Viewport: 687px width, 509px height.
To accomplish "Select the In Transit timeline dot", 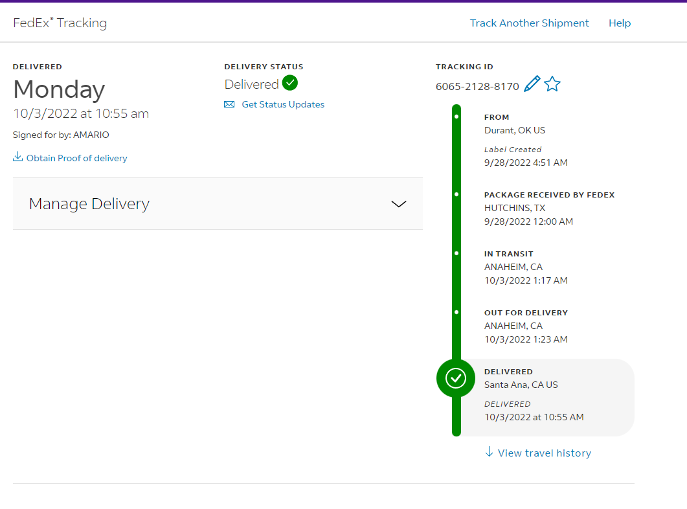I will tap(456, 253).
